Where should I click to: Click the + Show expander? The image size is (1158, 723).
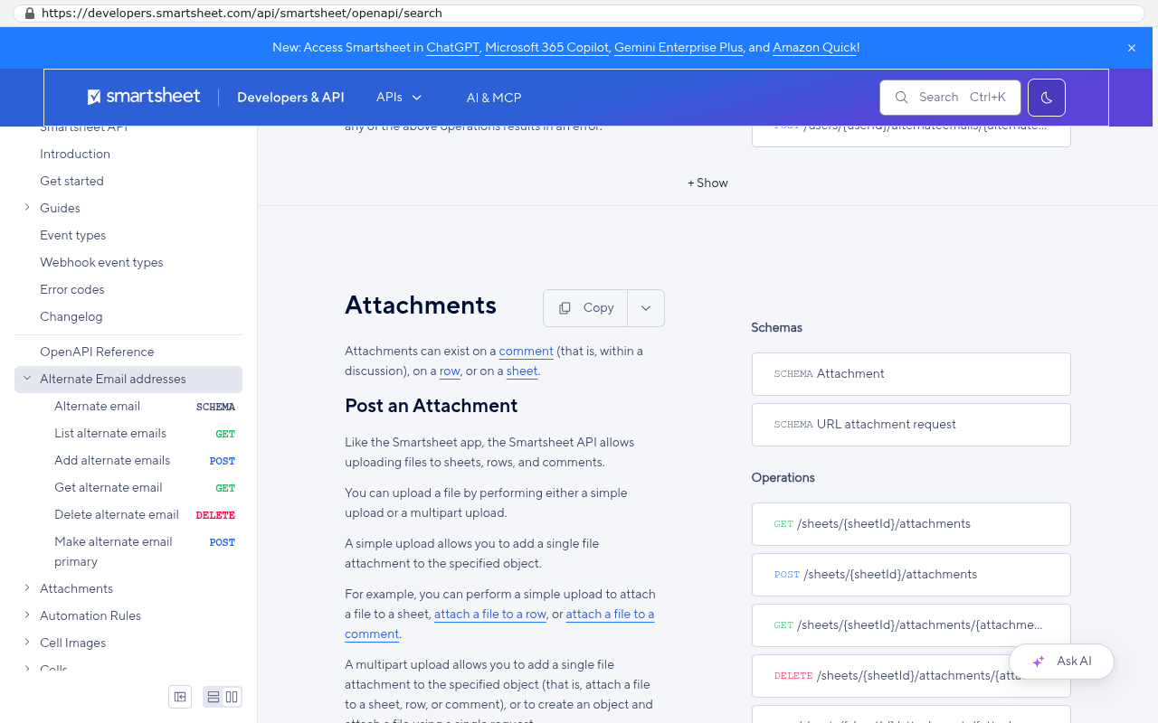(707, 183)
